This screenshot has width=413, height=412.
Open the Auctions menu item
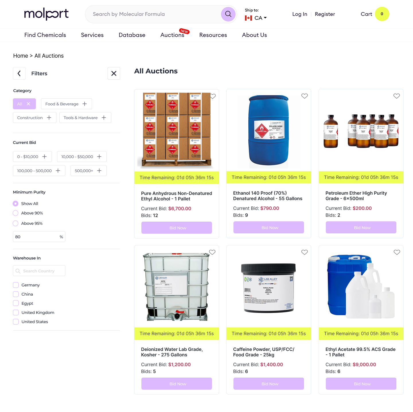pyautogui.click(x=172, y=35)
